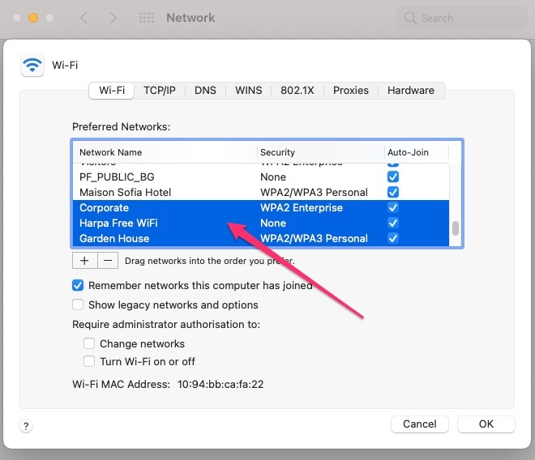Click the MAC address 10:94:bb:ca:fa:22

tap(220, 385)
